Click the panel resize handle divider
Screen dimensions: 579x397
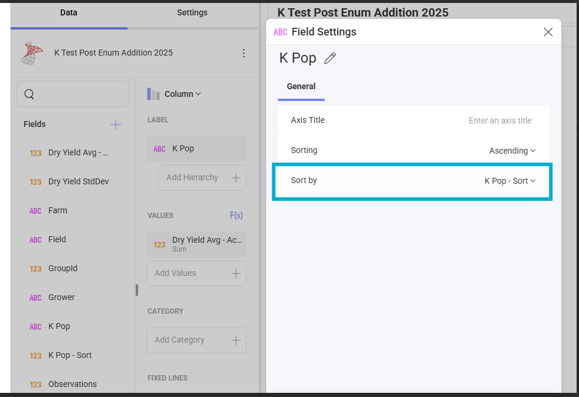(137, 289)
